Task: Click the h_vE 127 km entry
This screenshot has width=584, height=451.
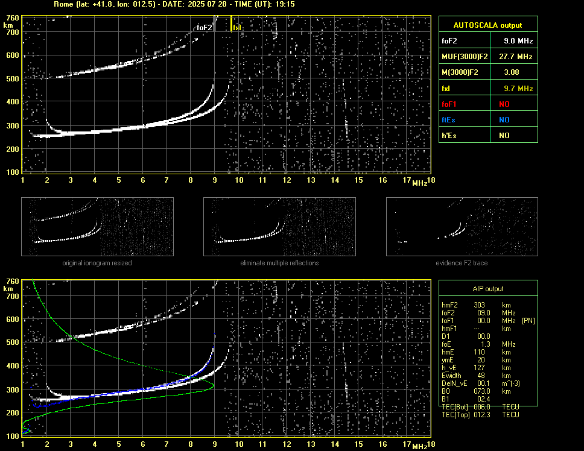Action: tap(476, 368)
